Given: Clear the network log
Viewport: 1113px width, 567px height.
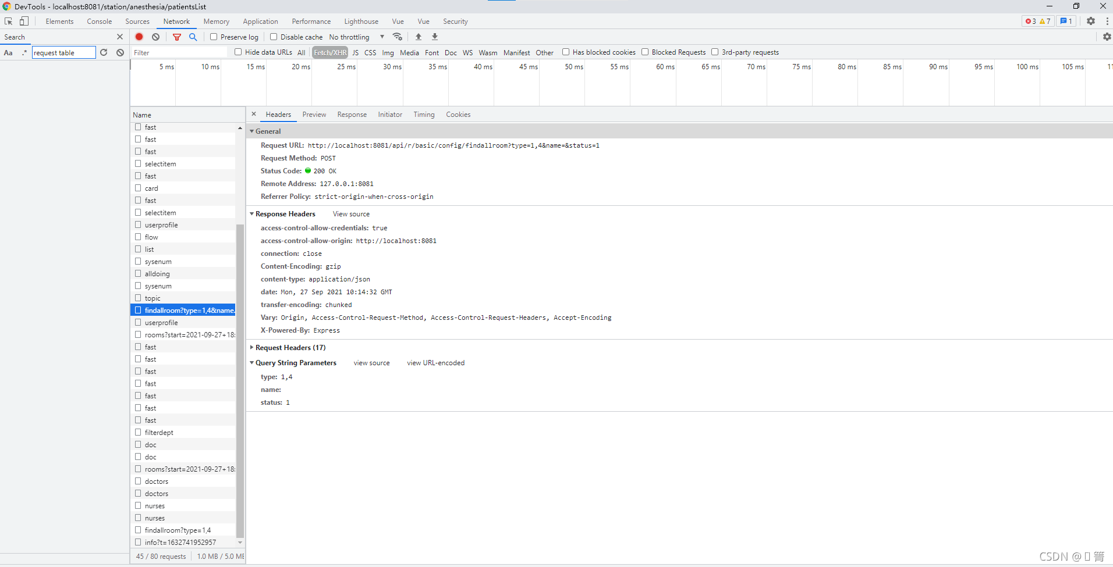Looking at the screenshot, I should (155, 37).
